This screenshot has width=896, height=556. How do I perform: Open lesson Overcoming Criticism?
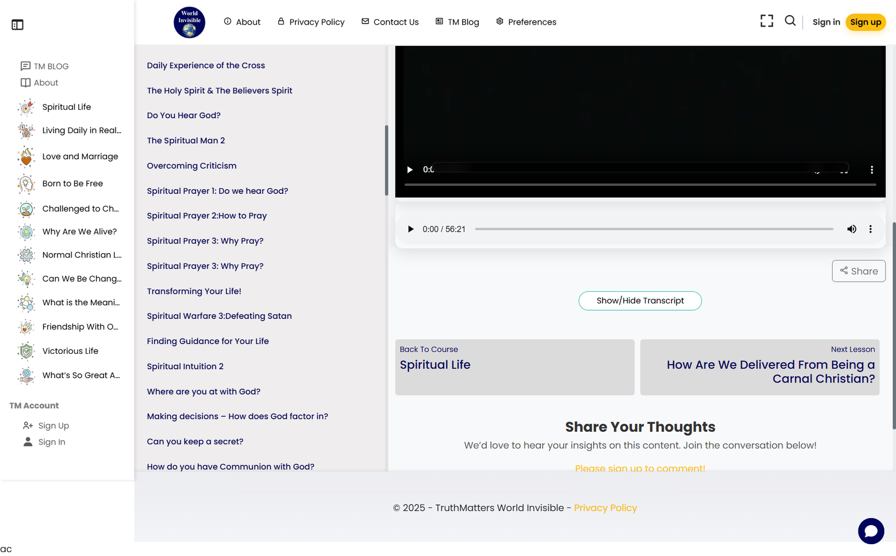pyautogui.click(x=192, y=166)
